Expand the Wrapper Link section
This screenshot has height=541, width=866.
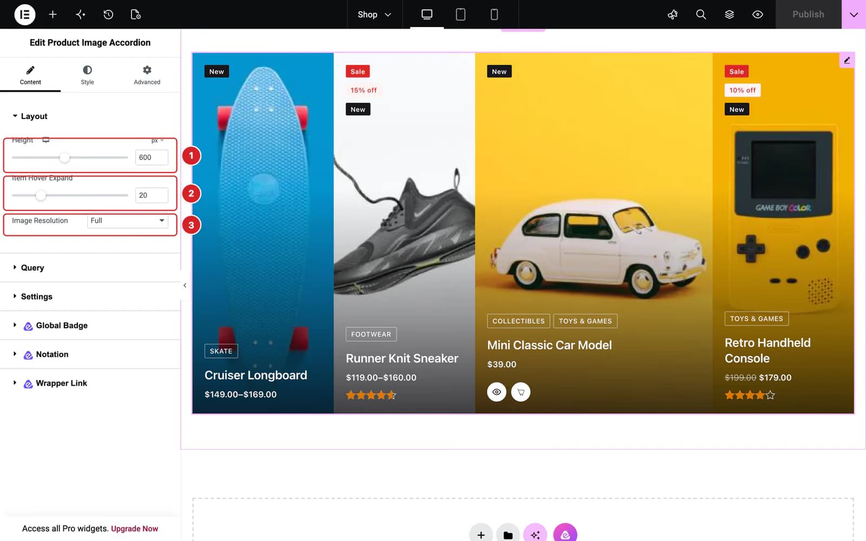[x=90, y=383]
